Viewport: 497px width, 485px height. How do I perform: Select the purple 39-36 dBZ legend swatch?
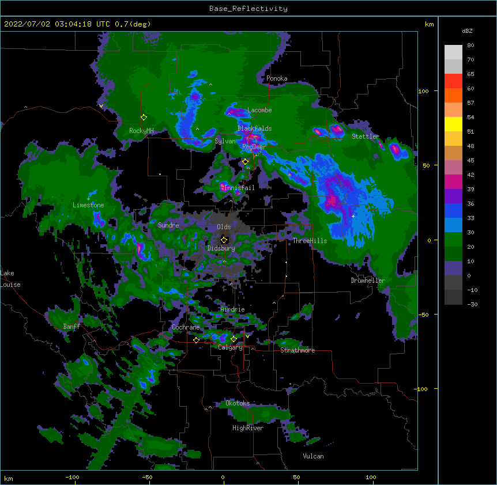point(453,196)
